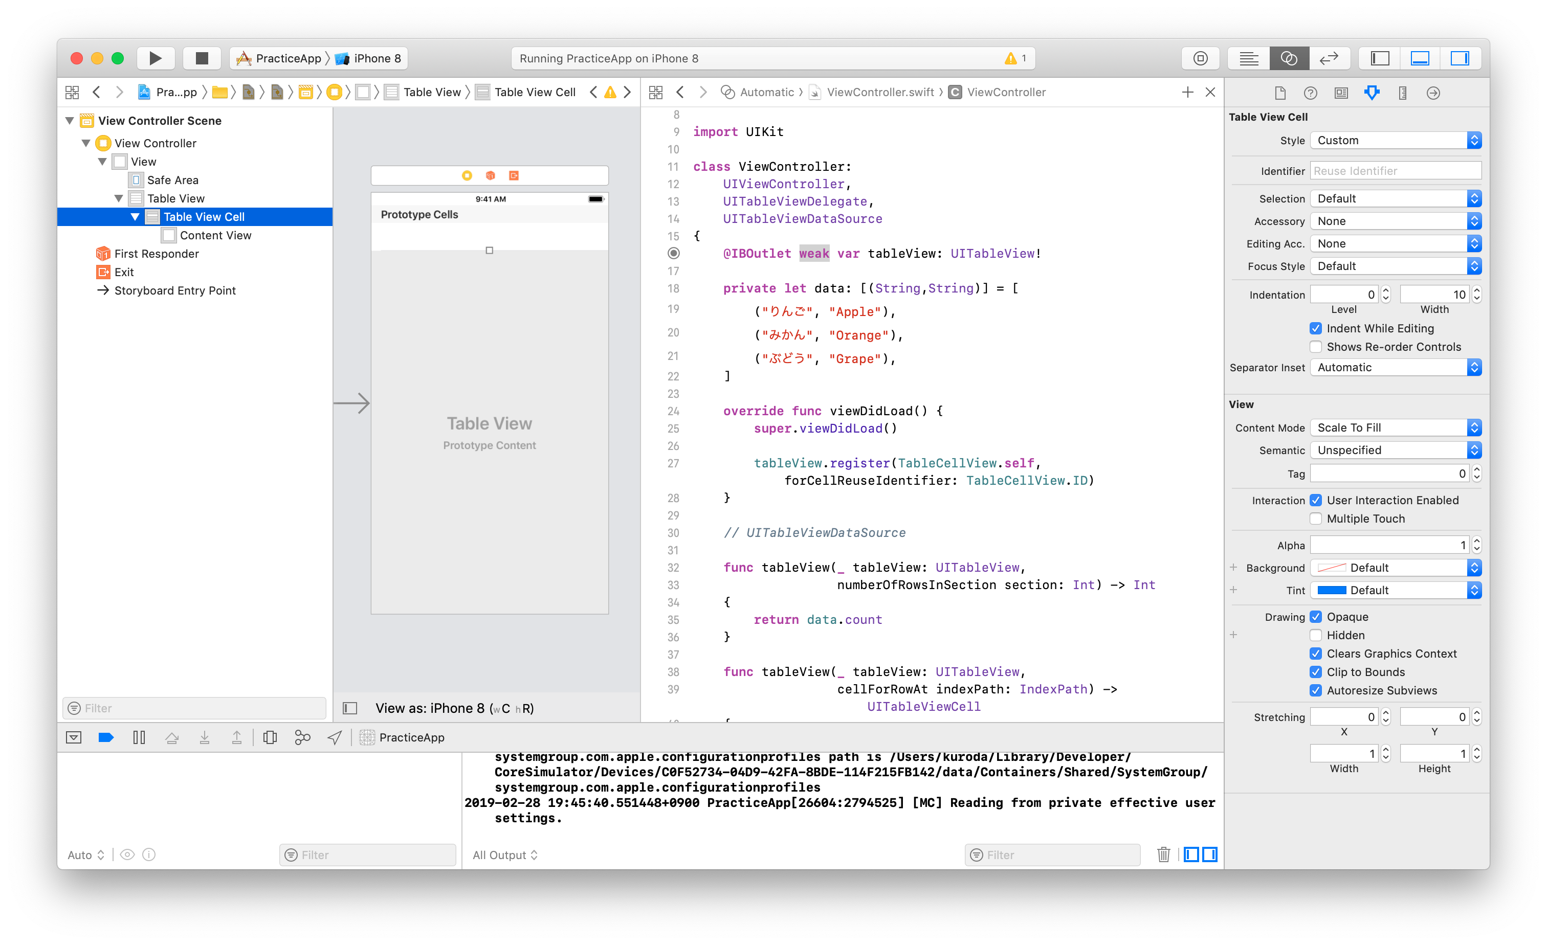Click the Table View breadcrumb item

431,92
